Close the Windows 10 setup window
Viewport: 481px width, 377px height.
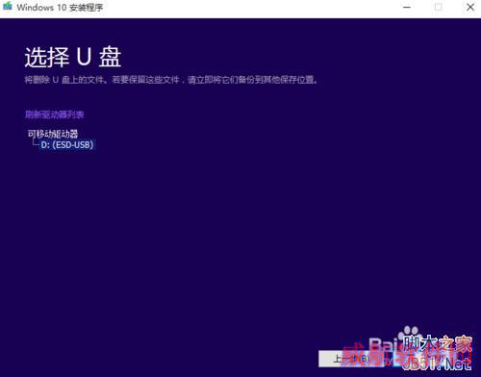[x=470, y=7]
